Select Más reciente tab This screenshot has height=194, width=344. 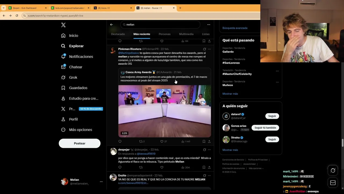[x=142, y=34]
